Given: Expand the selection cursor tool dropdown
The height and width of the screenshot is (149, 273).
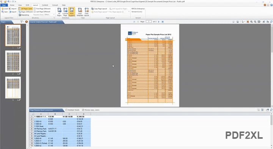Looking at the screenshot, I should pos(245,22).
